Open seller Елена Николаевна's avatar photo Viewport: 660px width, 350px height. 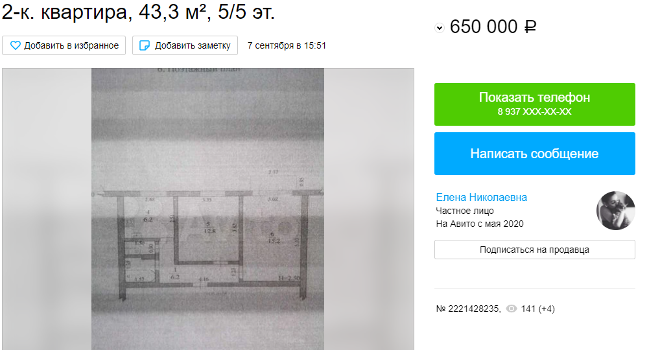pyautogui.click(x=615, y=211)
